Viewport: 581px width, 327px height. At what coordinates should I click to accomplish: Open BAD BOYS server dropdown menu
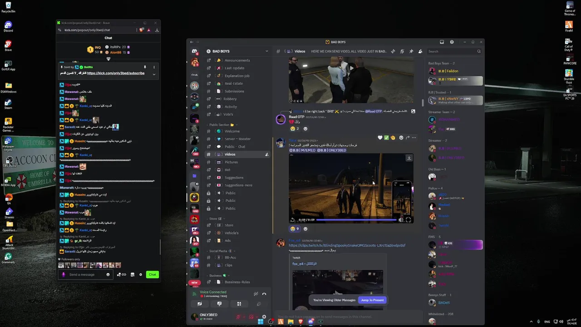pos(237,51)
